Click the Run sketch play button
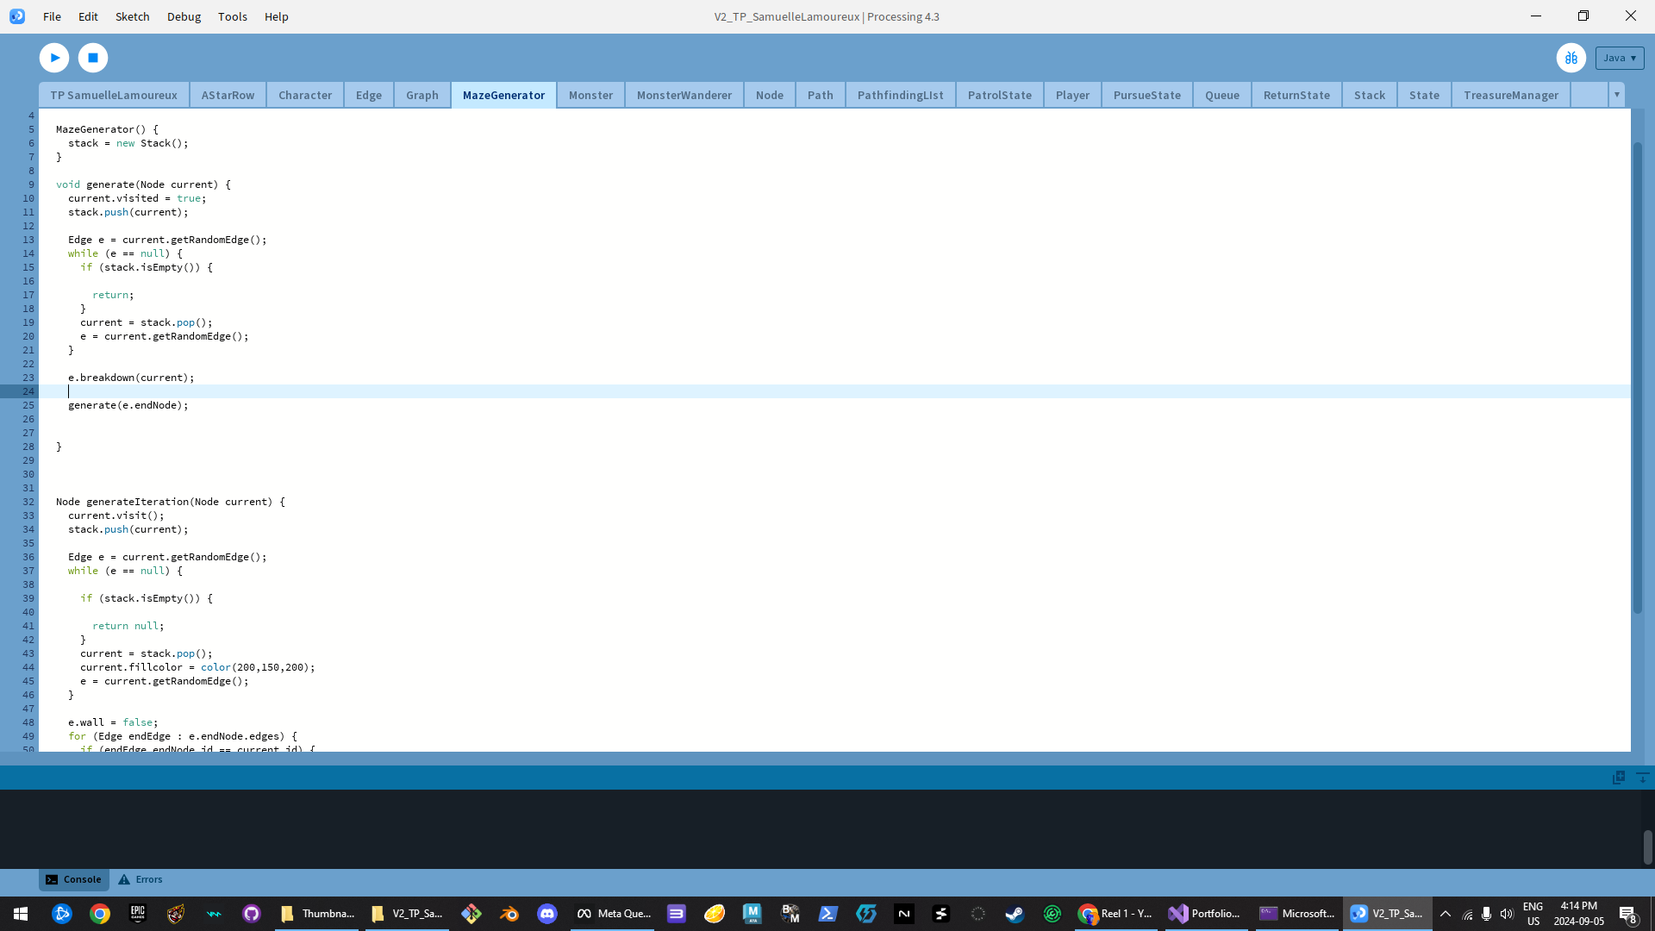 (54, 58)
